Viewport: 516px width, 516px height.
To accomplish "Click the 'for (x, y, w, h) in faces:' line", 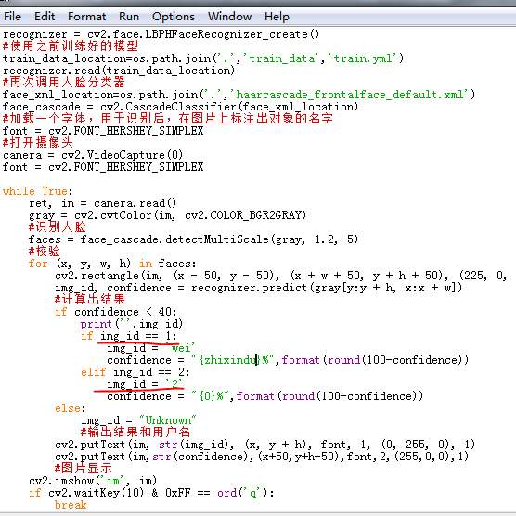I will pyautogui.click(x=112, y=264).
